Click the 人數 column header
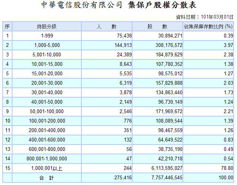Image resolution: width=237 pixels, height=185 pixels. pos(107,26)
